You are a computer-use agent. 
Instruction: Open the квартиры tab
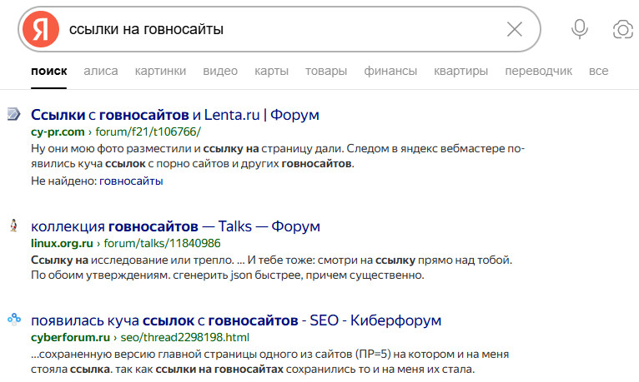point(460,72)
